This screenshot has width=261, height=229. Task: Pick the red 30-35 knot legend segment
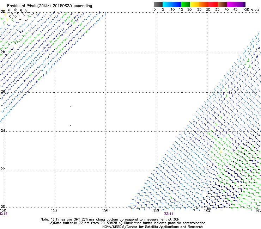click(213, 4)
